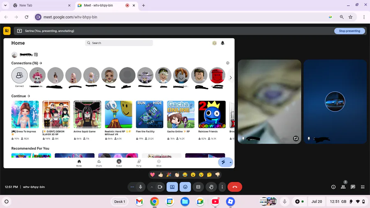Click the Robux coin icon
Image resolution: width=370 pixels, height=208 pixels.
click(x=214, y=43)
